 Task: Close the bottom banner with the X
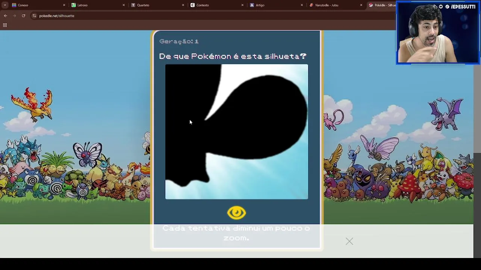tap(349, 241)
